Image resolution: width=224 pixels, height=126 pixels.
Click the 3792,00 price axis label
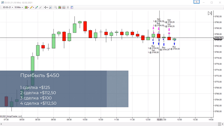(218, 17)
